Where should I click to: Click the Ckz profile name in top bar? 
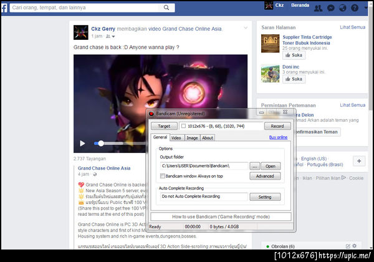coord(279,5)
